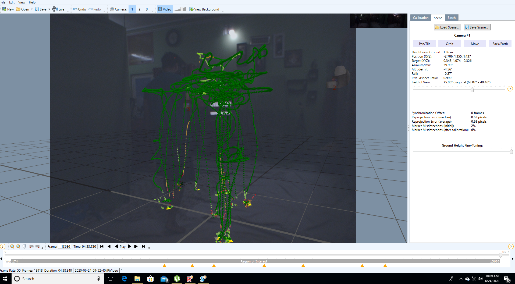Set region of interest start flag

tap(31, 246)
